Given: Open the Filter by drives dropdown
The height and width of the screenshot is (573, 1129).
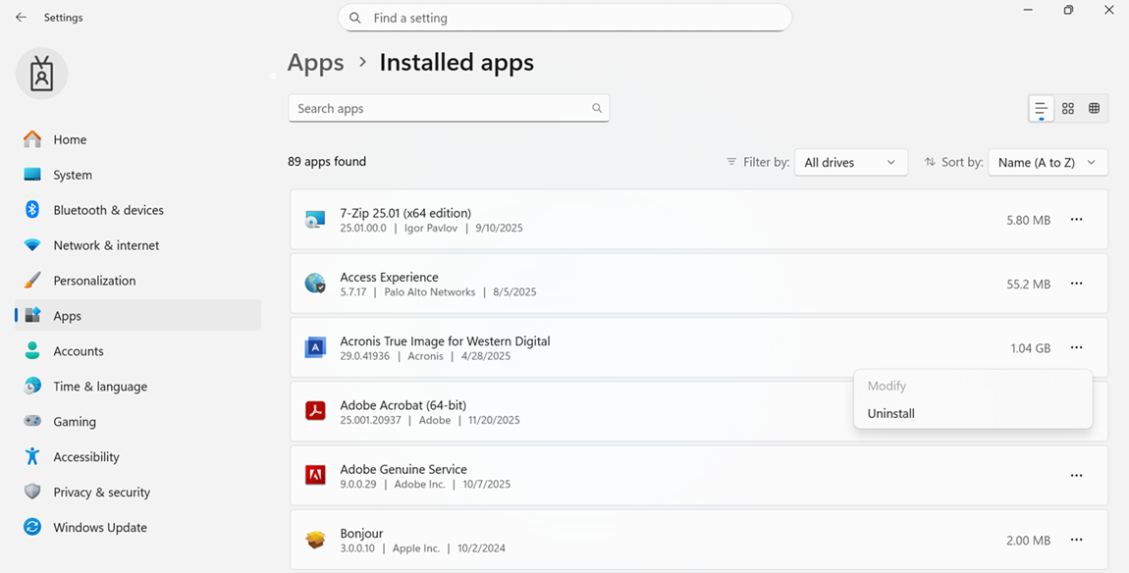Looking at the screenshot, I should (849, 163).
